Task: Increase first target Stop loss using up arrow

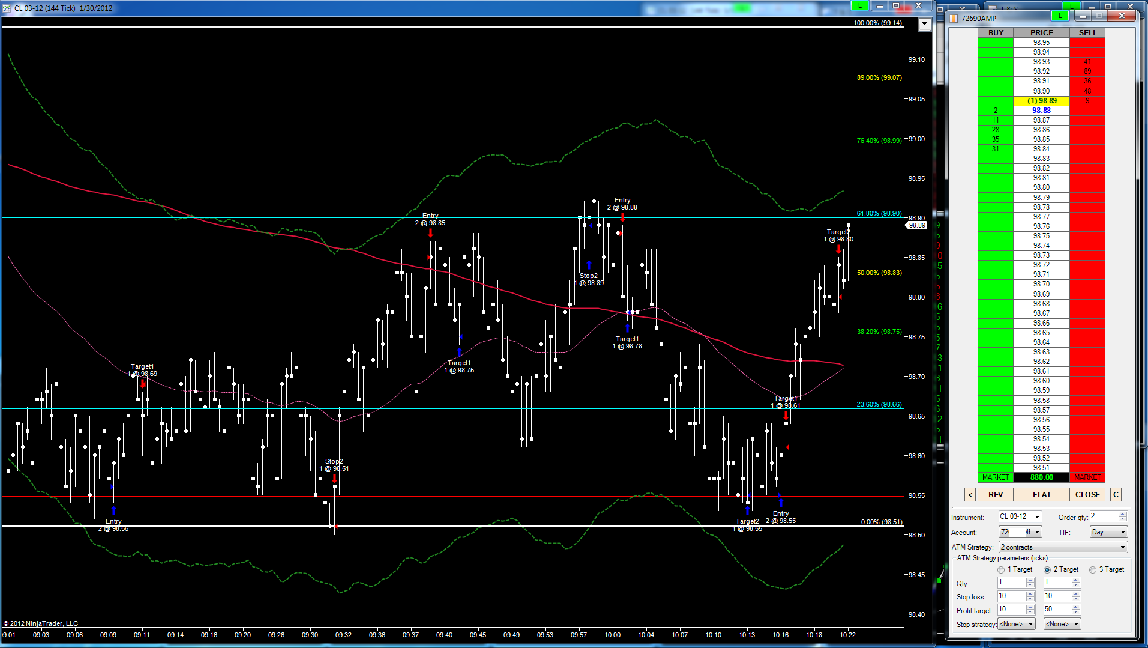Action: pyautogui.click(x=1030, y=594)
